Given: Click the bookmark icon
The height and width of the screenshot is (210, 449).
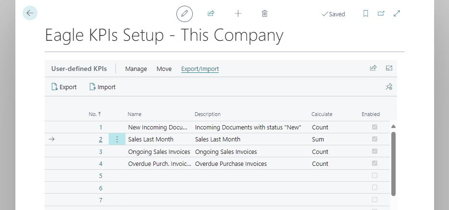Looking at the screenshot, I should pos(365,14).
